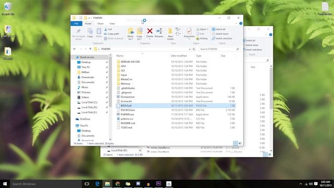
Task: Select the GPU folder
Action: (x=123, y=66)
